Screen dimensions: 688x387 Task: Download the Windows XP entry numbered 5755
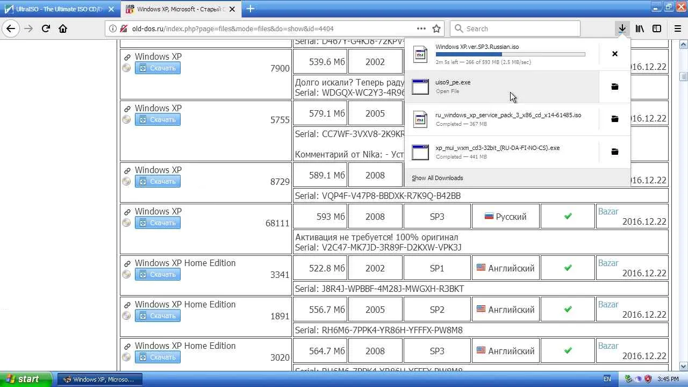(157, 119)
